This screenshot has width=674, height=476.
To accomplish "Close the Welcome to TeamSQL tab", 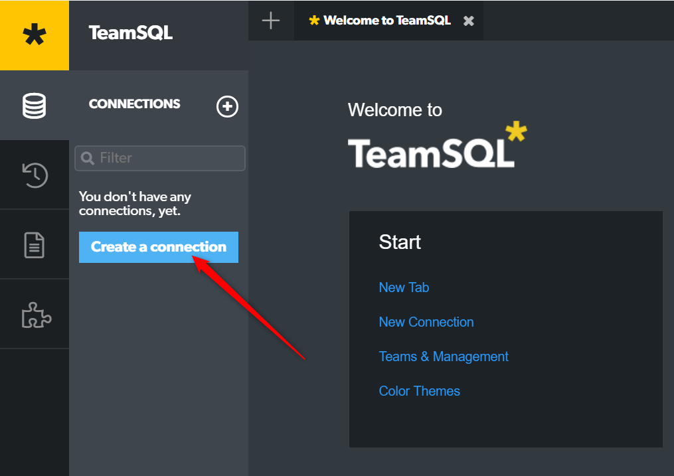I will [x=469, y=21].
